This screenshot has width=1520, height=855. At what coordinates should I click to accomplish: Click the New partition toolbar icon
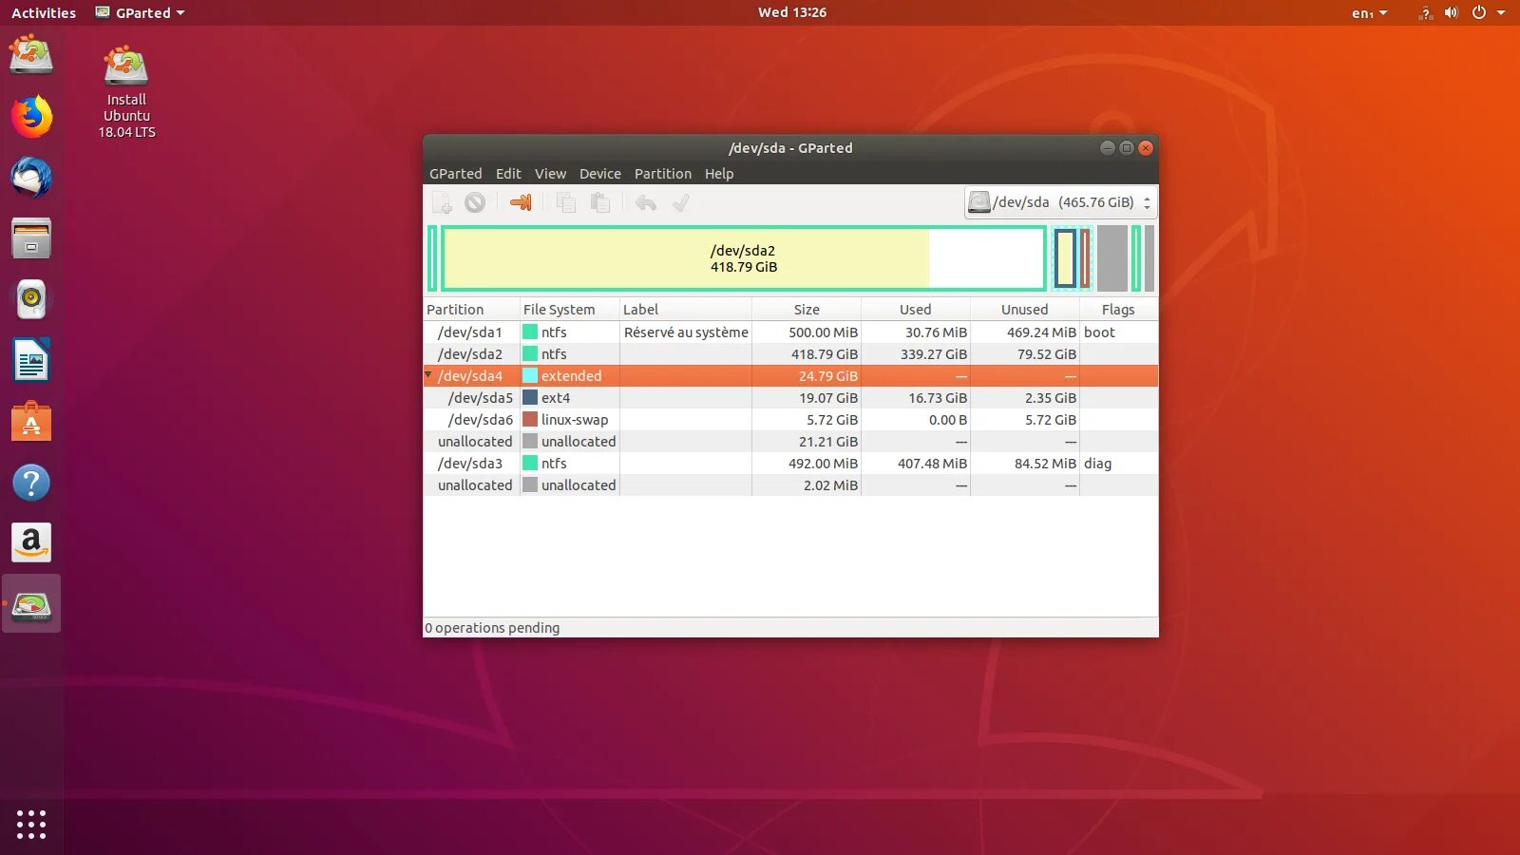click(x=443, y=202)
